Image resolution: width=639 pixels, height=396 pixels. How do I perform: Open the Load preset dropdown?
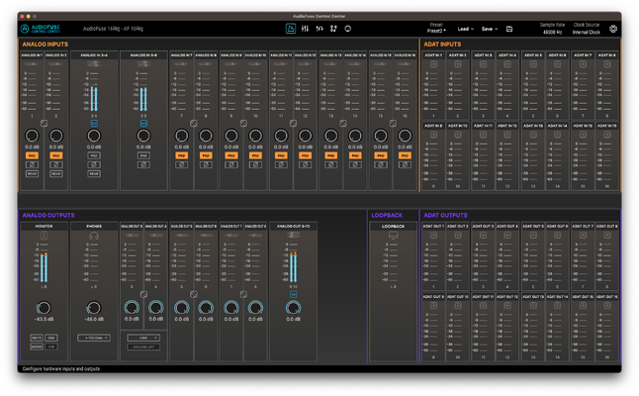point(465,29)
